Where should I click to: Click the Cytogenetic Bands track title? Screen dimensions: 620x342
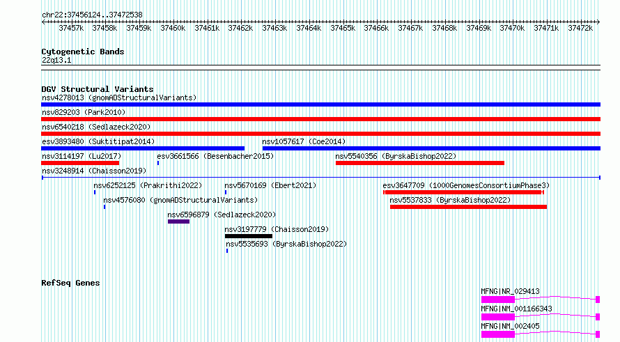tap(83, 52)
